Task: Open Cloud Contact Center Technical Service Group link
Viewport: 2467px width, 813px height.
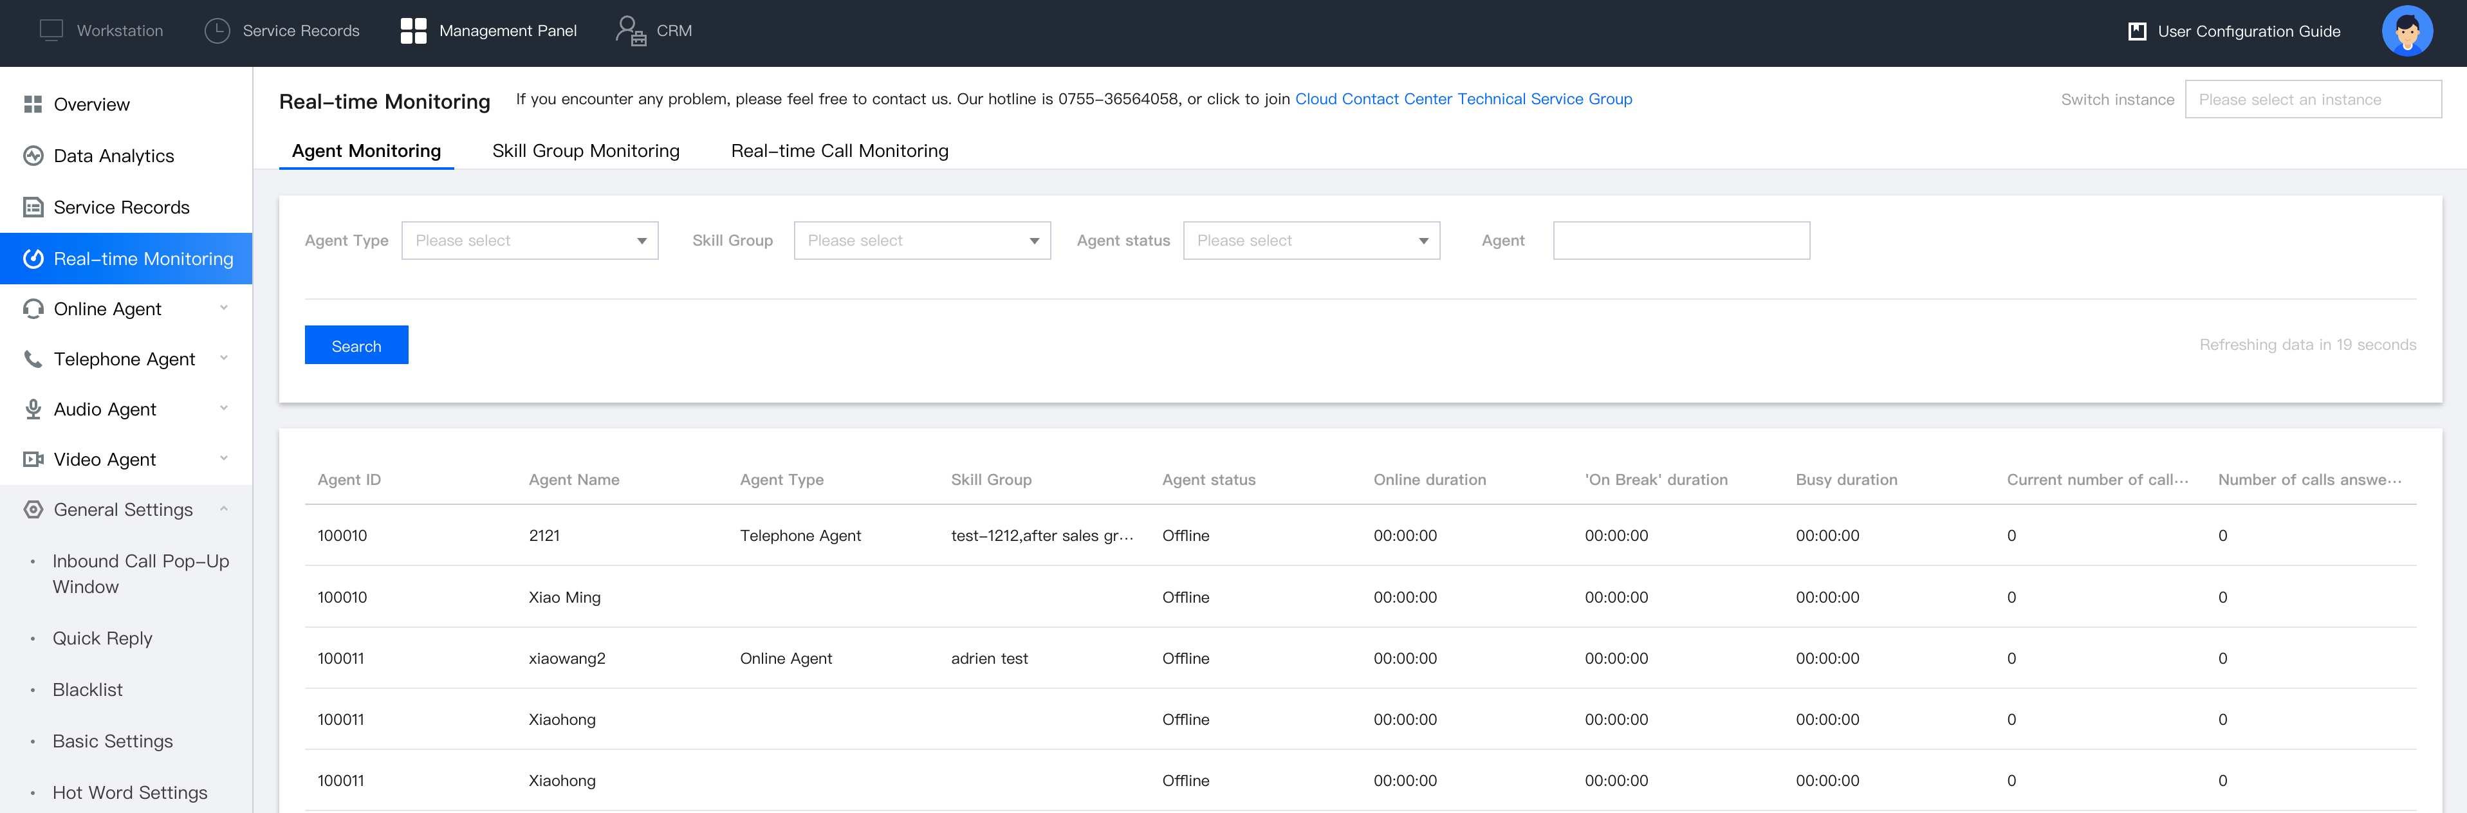Action: pyautogui.click(x=1463, y=100)
